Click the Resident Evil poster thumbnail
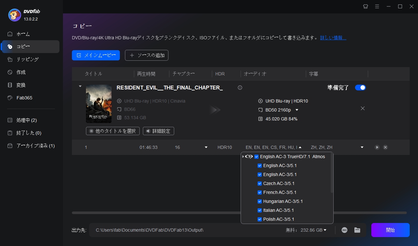 click(99, 104)
